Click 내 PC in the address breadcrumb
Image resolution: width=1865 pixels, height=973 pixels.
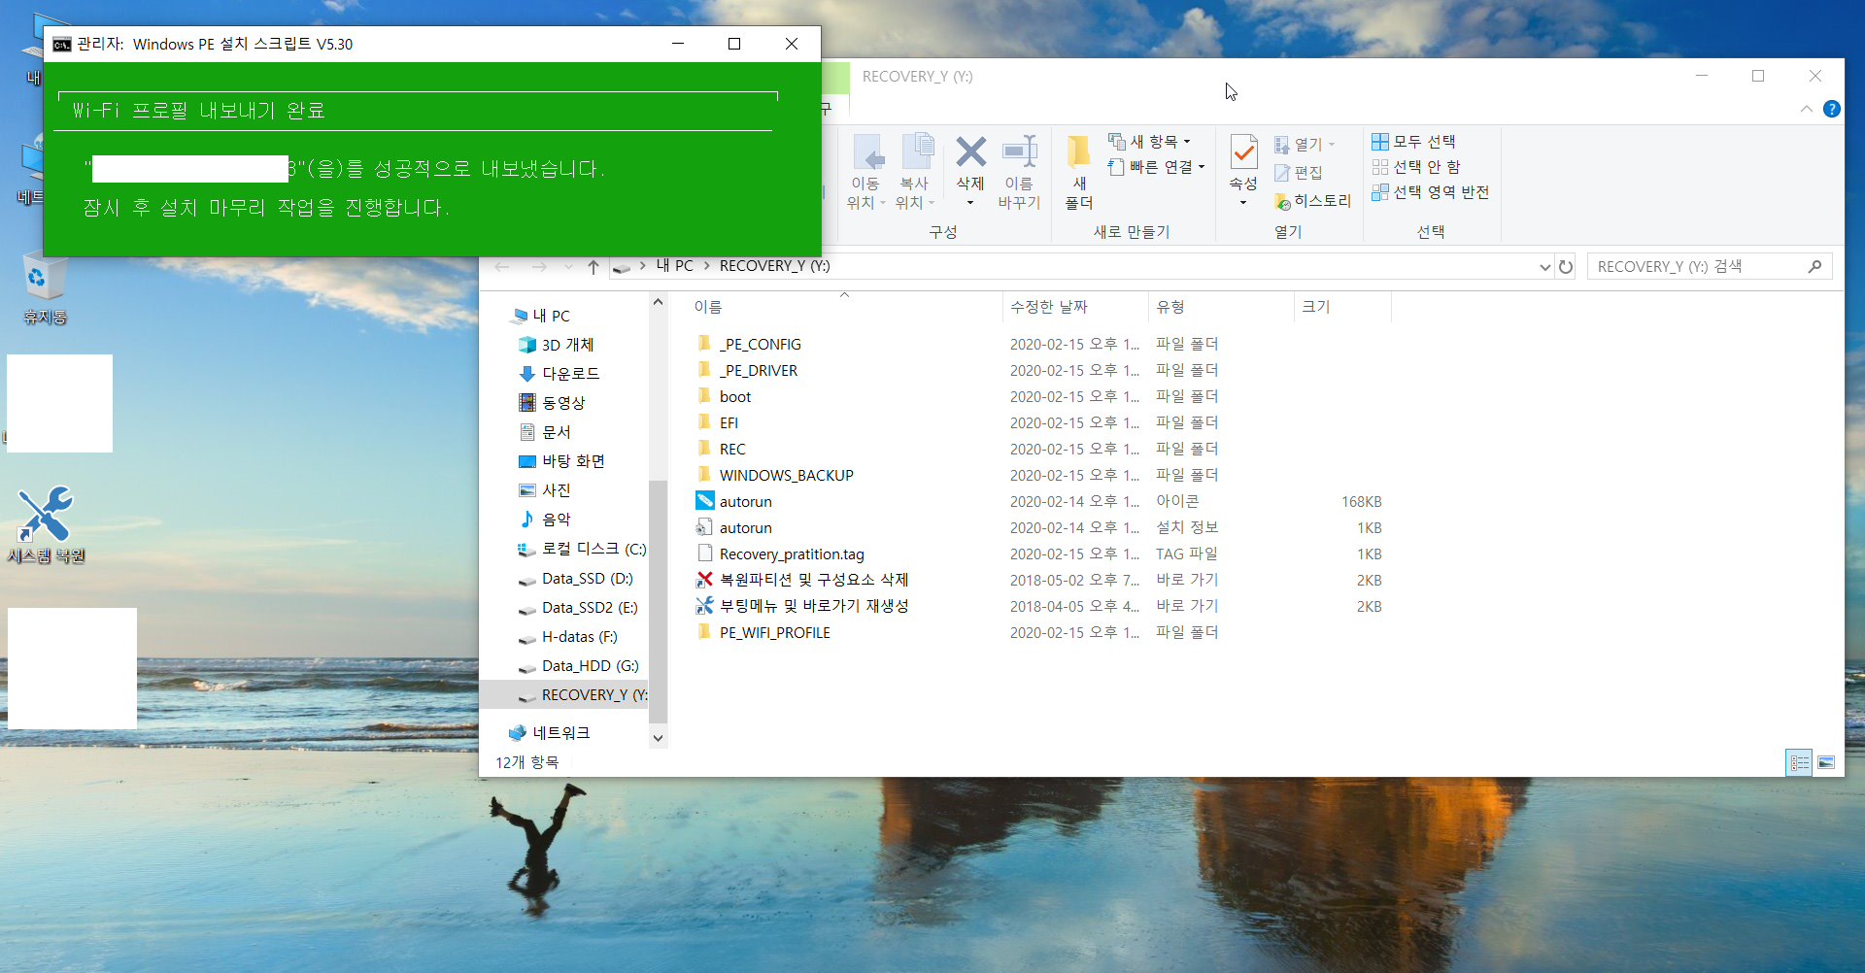(675, 266)
